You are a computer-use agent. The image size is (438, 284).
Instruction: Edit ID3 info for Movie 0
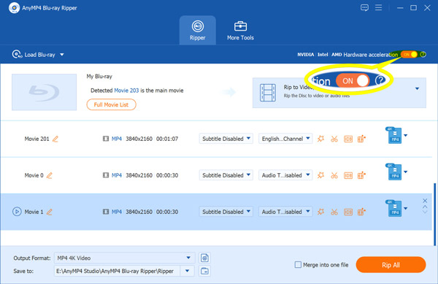pyautogui.click(x=348, y=175)
